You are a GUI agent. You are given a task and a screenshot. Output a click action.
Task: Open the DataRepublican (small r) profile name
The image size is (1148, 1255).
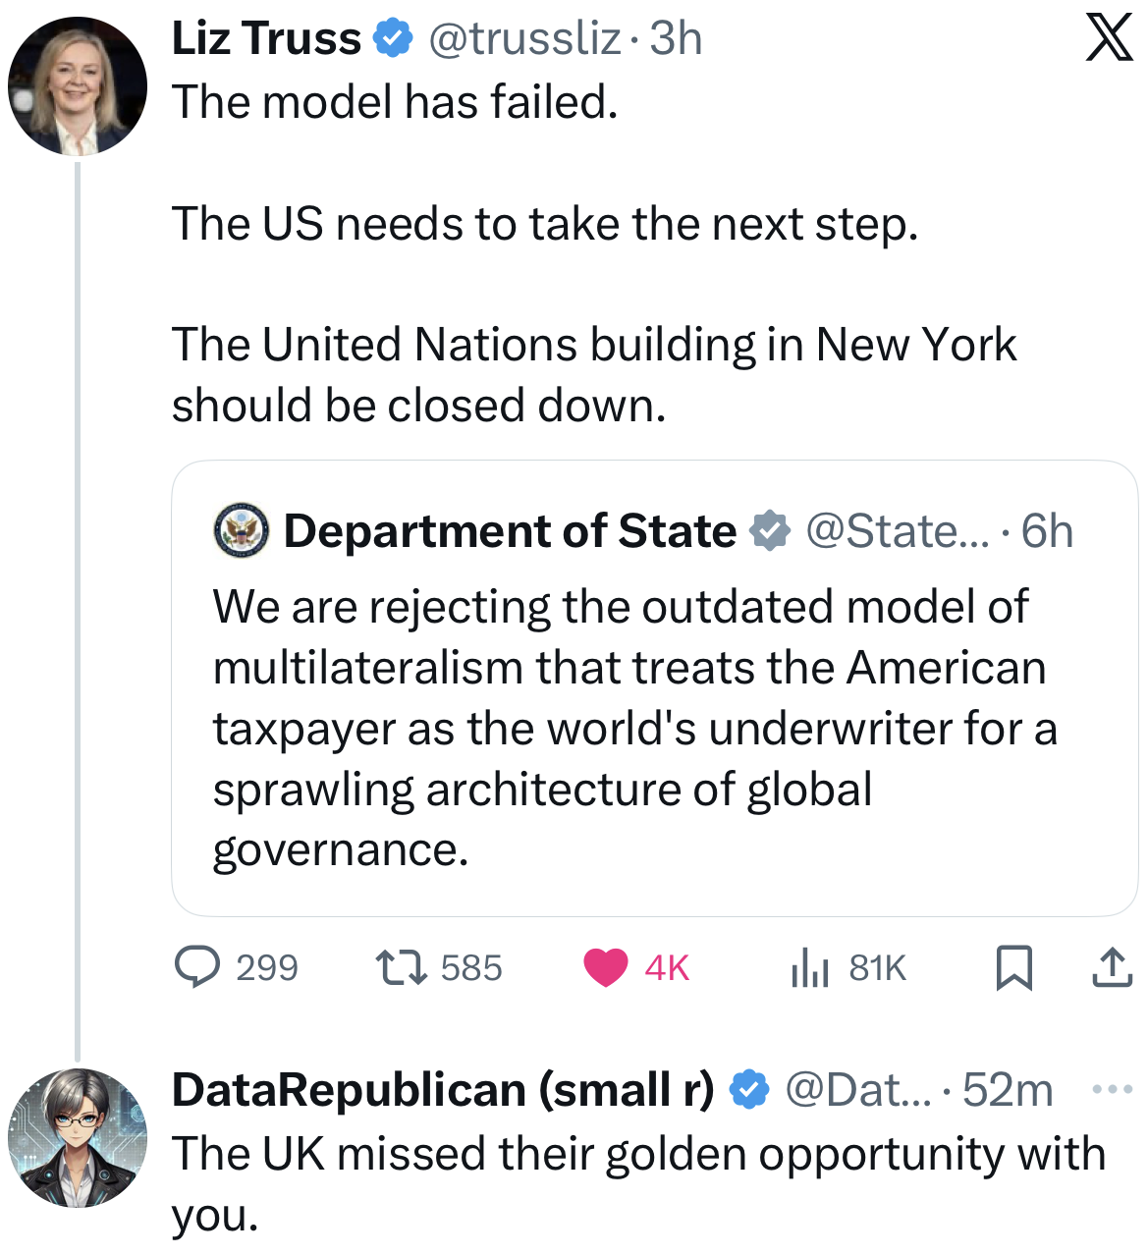[x=443, y=1090]
